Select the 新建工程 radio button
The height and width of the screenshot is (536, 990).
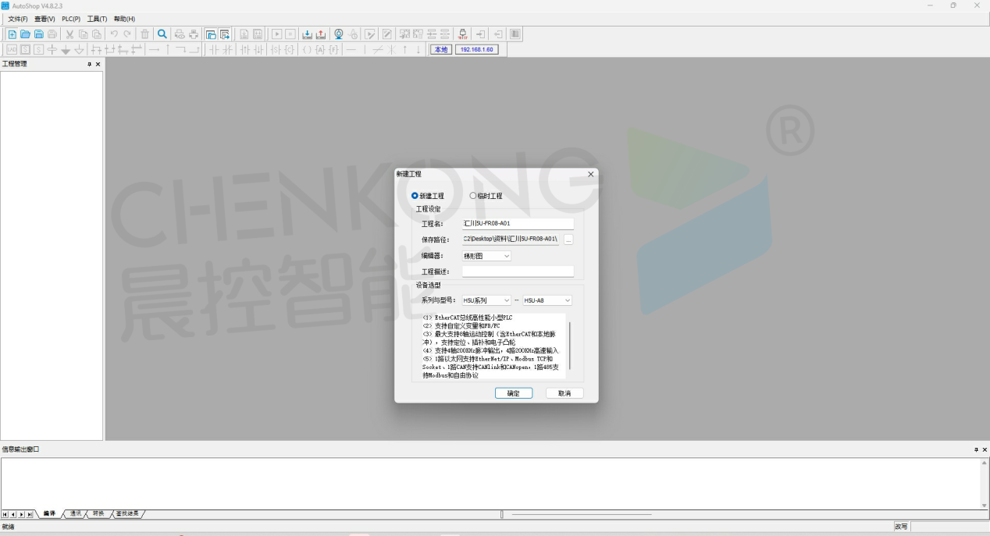tap(415, 196)
